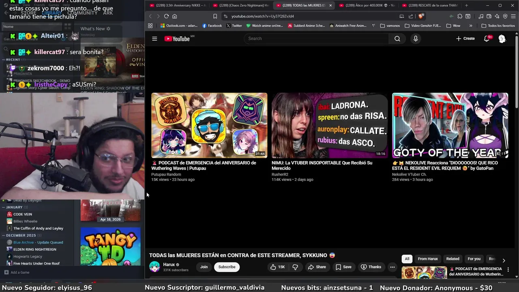Click the Join channel button
This screenshot has height=292, width=519.
204,267
